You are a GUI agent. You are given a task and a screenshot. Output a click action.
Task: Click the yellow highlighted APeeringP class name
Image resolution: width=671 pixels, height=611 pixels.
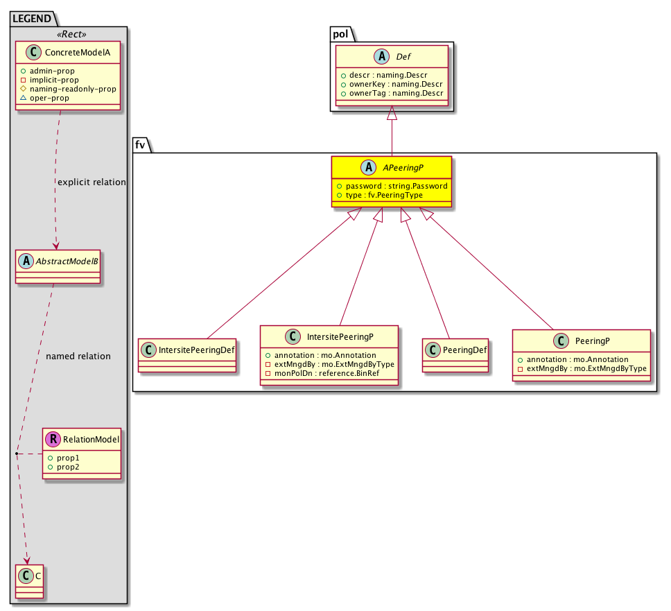click(401, 168)
